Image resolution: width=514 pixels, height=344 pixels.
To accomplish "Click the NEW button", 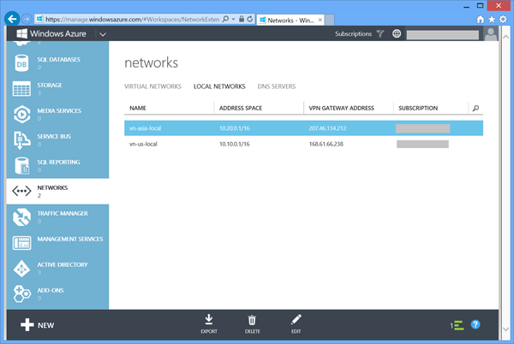I will (x=37, y=325).
